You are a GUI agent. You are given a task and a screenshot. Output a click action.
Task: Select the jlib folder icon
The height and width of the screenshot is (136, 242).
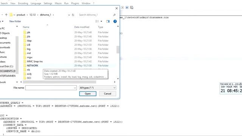tap(25, 37)
